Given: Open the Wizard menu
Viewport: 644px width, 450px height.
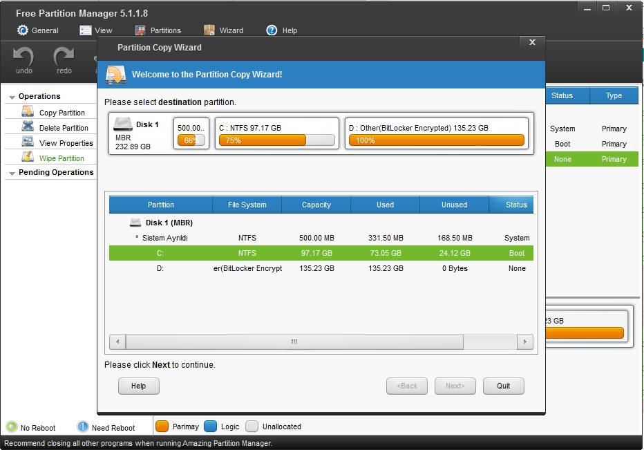Looking at the screenshot, I should [223, 30].
